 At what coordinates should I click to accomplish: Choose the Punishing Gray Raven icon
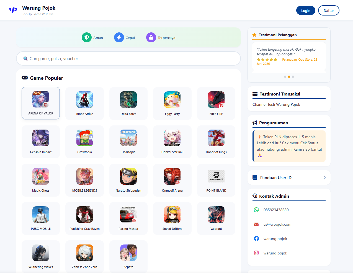(85, 215)
